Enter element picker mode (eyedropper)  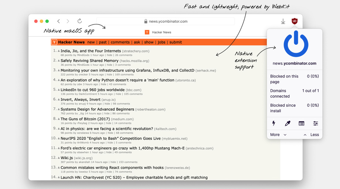tap(288, 123)
